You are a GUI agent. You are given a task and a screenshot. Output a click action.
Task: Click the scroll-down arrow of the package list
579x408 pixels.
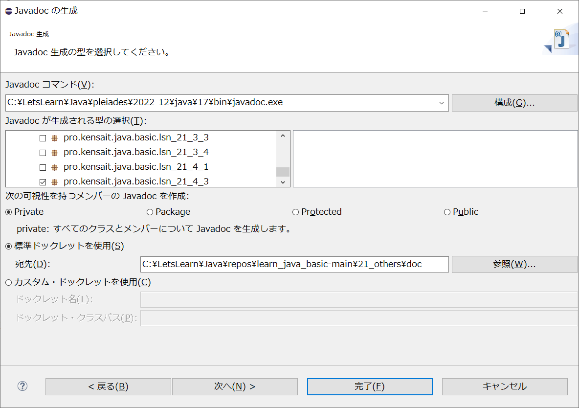click(x=283, y=181)
